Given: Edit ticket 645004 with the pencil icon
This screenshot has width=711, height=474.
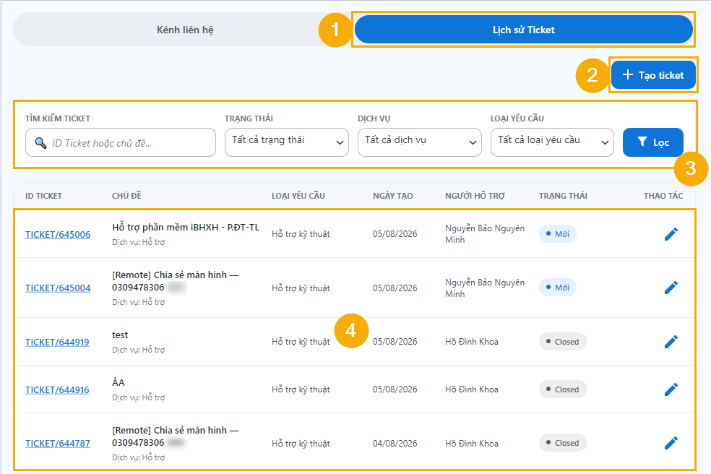Looking at the screenshot, I should pos(671,288).
